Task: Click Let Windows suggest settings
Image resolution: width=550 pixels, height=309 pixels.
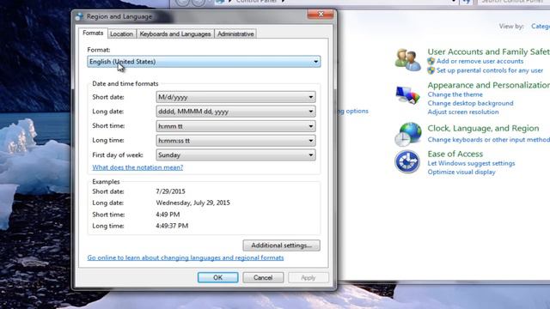Action: 471,163
